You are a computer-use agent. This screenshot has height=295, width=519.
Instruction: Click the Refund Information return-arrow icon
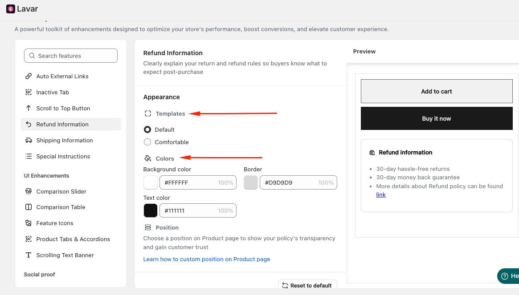pyautogui.click(x=29, y=124)
